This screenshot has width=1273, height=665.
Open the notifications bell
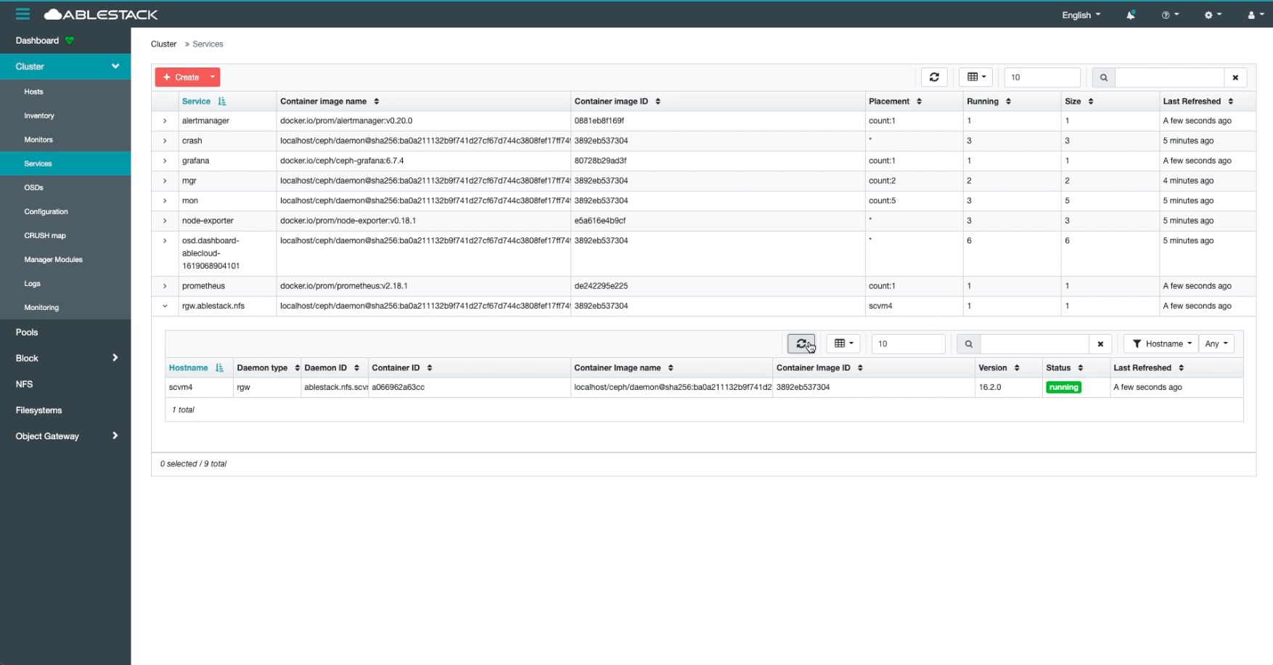pos(1131,15)
